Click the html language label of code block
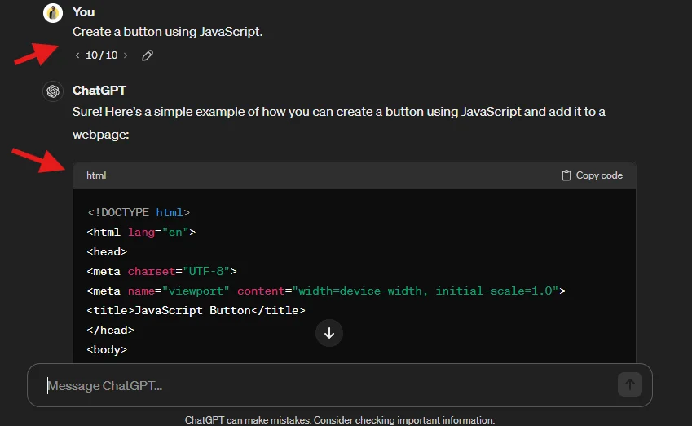The height and width of the screenshot is (426, 692). (x=96, y=175)
